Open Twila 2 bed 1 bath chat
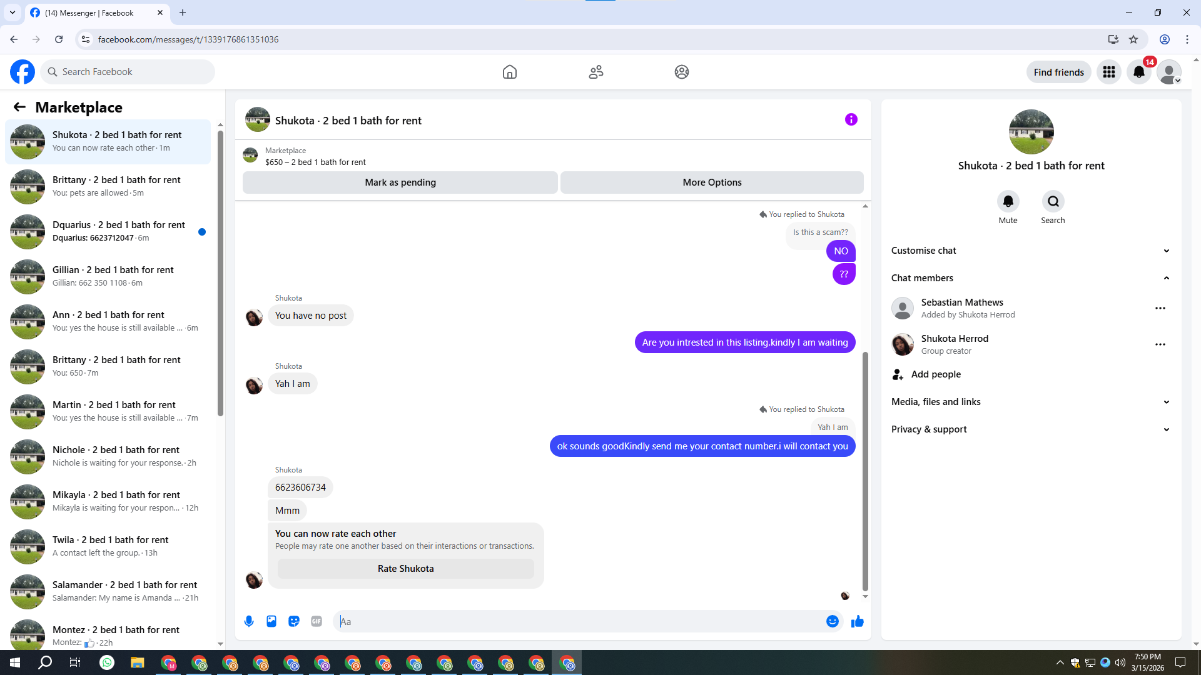The height and width of the screenshot is (675, 1201). (108, 547)
